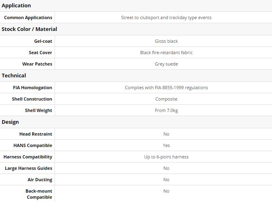Screen dimensions: 272x202
Task: Click the Shell Construction label
Action: (32, 99)
